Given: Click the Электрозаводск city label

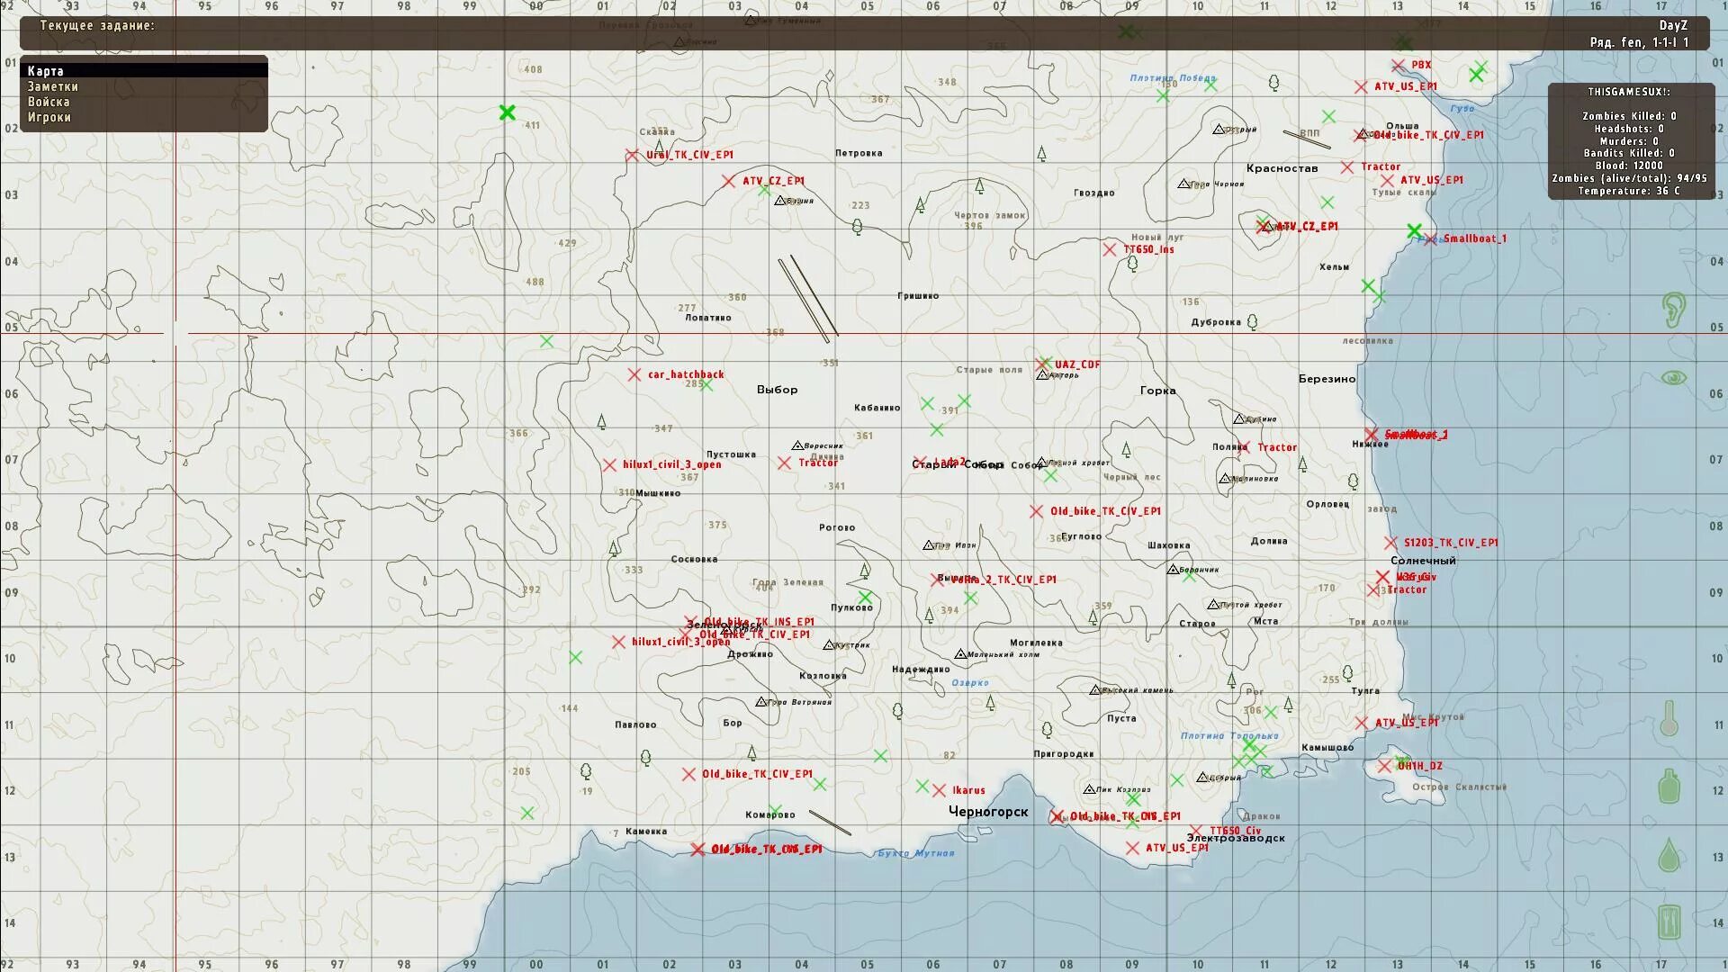Looking at the screenshot, I should click(x=1236, y=839).
